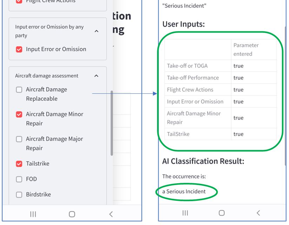Collapse Aircraft damage assessment chevron
The image size is (289, 225).
point(96,76)
